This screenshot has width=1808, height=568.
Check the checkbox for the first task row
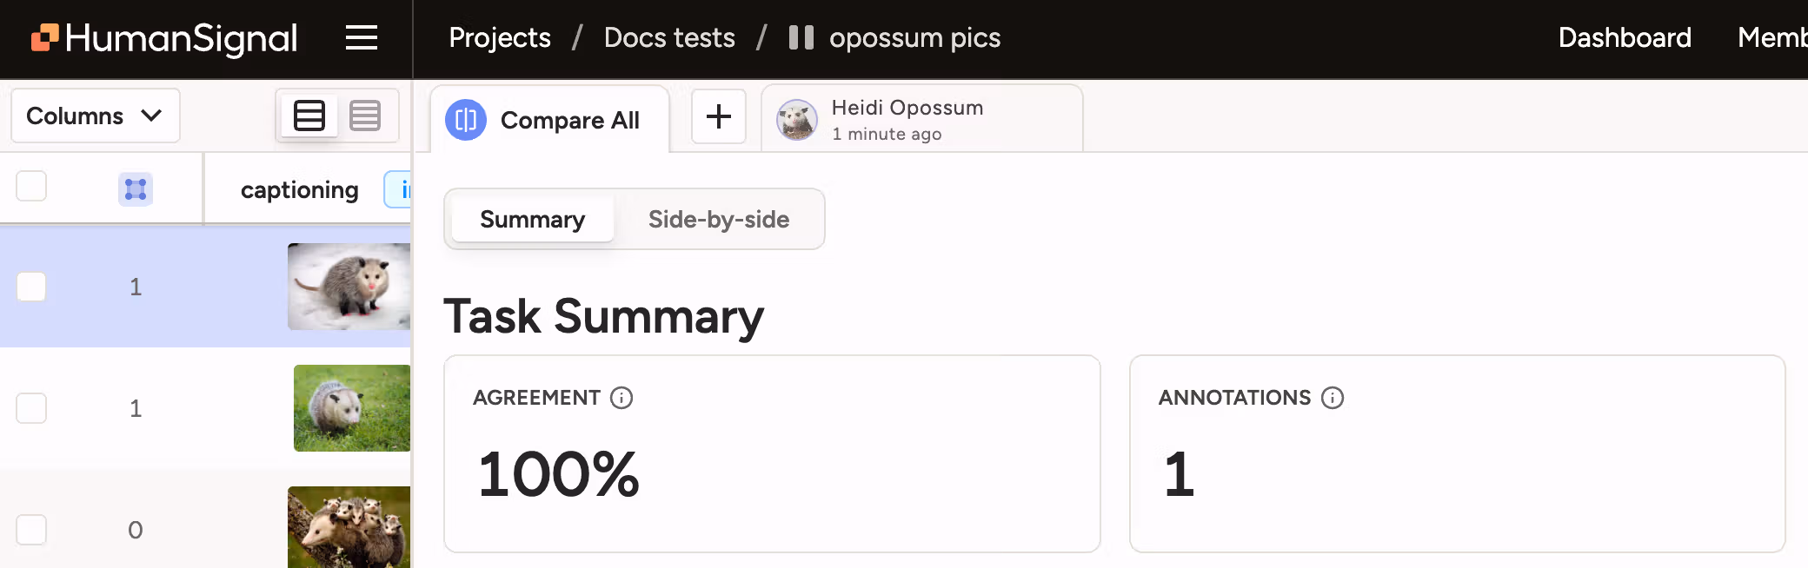tap(31, 287)
